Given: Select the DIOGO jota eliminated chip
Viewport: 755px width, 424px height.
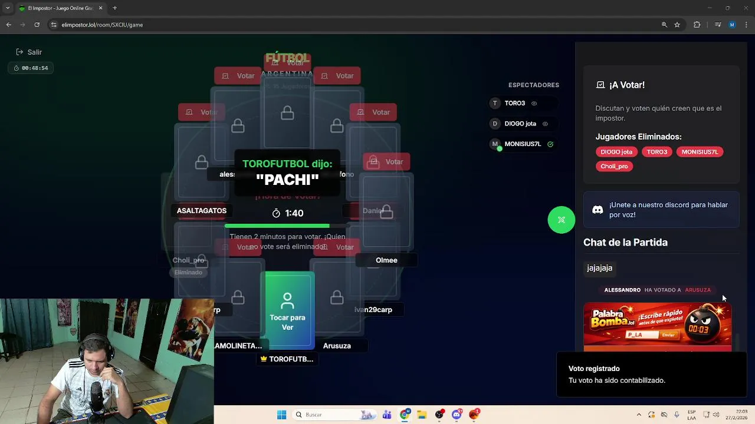Looking at the screenshot, I should pyautogui.click(x=616, y=152).
